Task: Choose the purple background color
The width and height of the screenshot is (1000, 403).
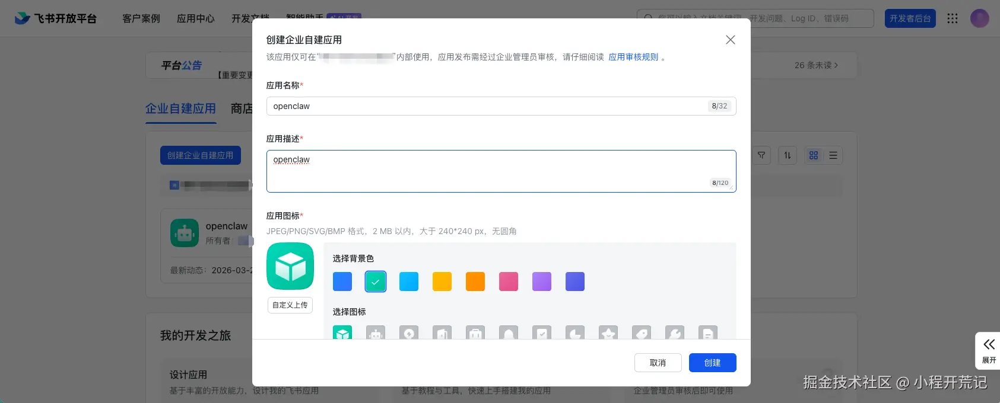Action: 542,282
